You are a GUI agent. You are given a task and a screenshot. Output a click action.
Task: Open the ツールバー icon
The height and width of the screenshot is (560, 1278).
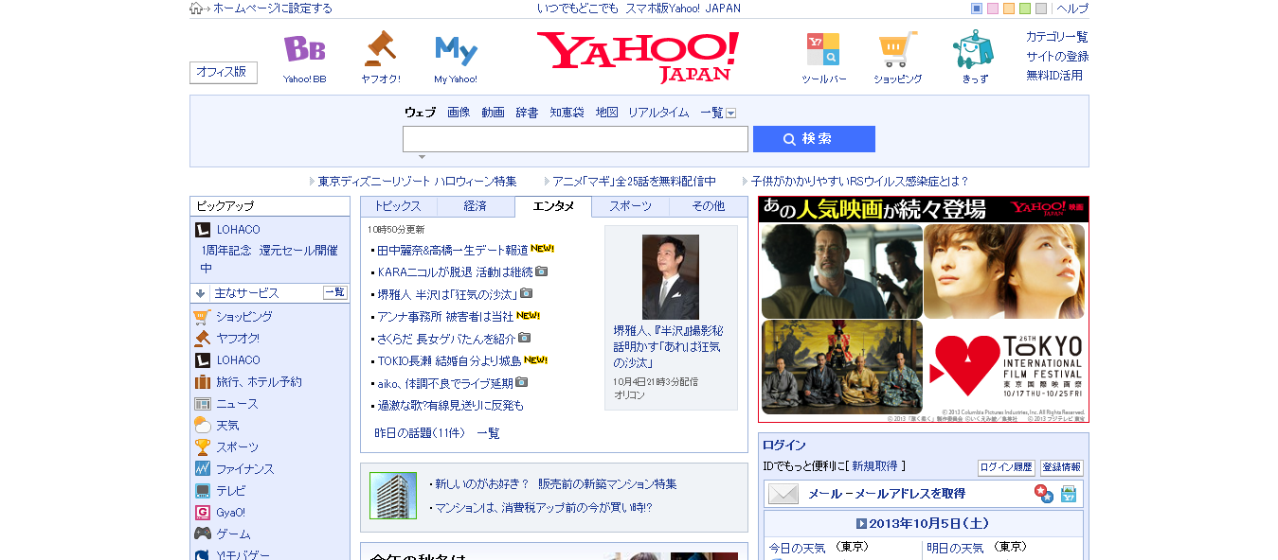pyautogui.click(x=822, y=49)
